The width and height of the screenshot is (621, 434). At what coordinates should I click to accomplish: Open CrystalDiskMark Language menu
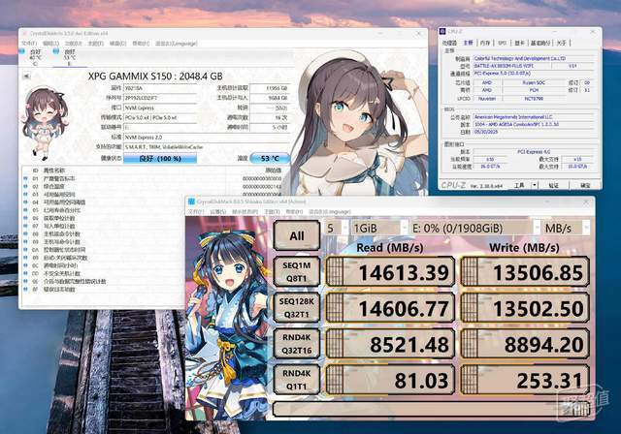[330, 212]
